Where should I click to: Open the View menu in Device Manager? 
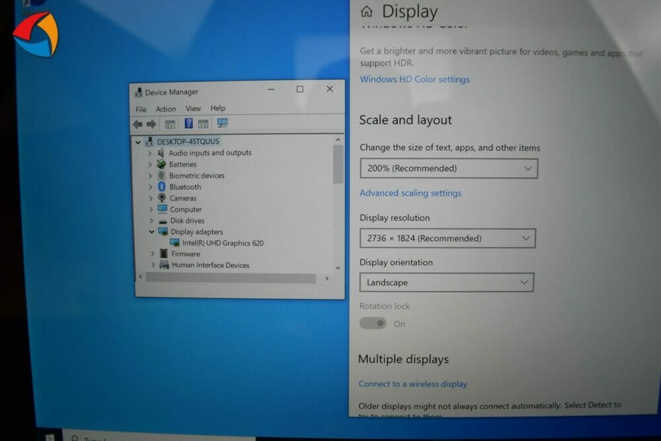click(x=193, y=108)
